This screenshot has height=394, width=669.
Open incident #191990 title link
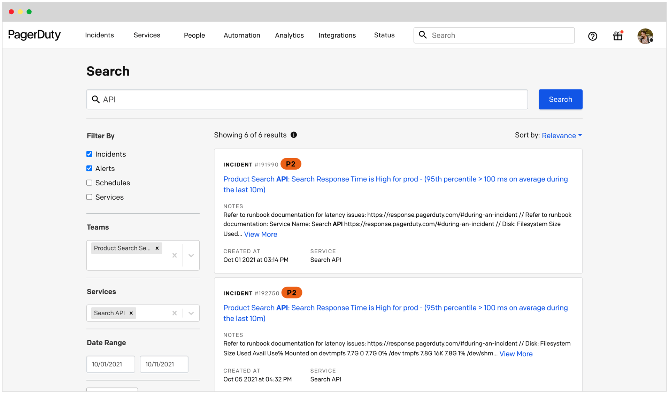pyautogui.click(x=395, y=179)
